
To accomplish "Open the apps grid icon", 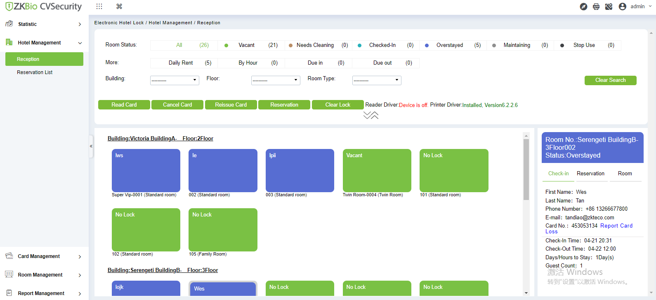I will [x=99, y=6].
